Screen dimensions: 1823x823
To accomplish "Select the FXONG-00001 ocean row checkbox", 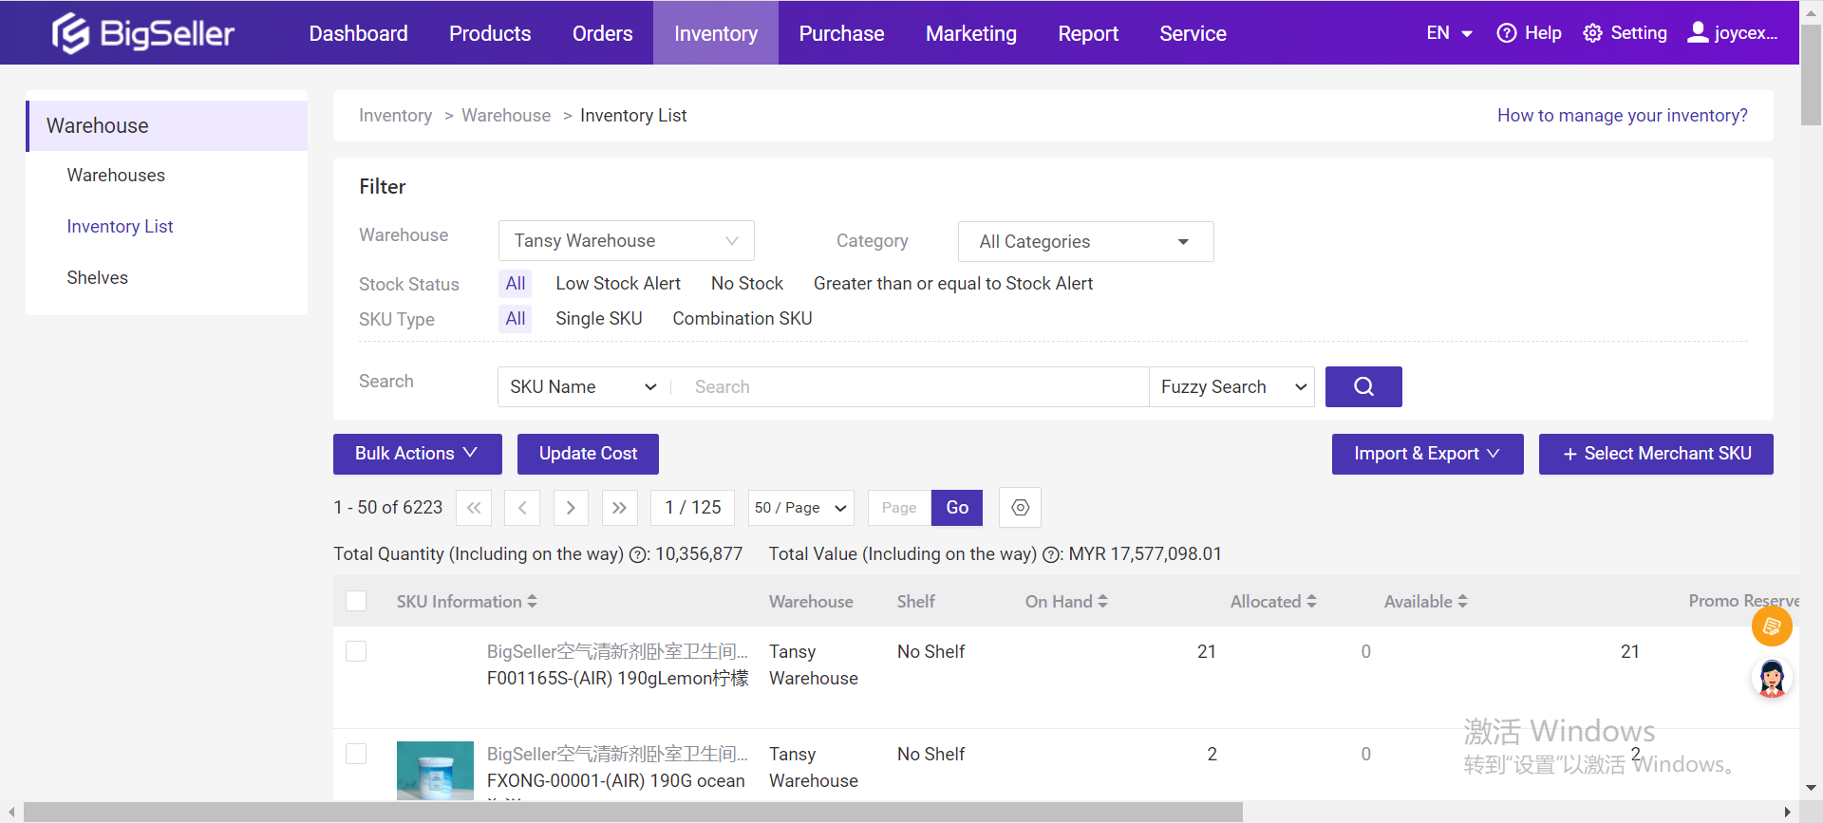I will pos(356,754).
